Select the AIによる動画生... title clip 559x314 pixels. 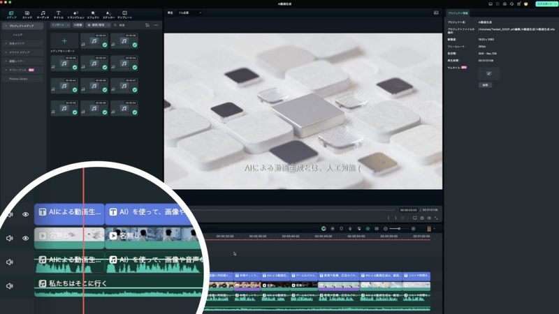69,214
